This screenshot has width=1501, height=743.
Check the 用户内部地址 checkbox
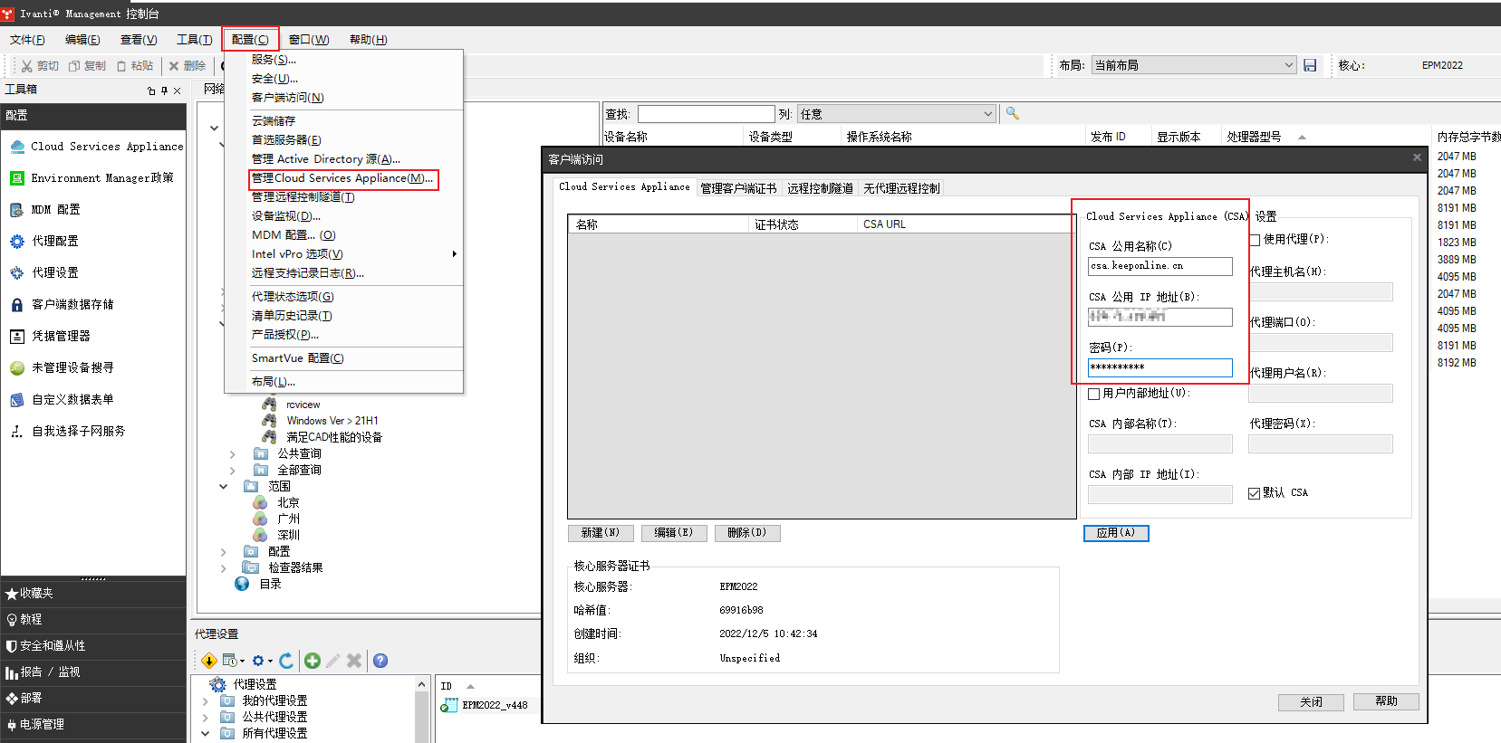pyautogui.click(x=1094, y=394)
